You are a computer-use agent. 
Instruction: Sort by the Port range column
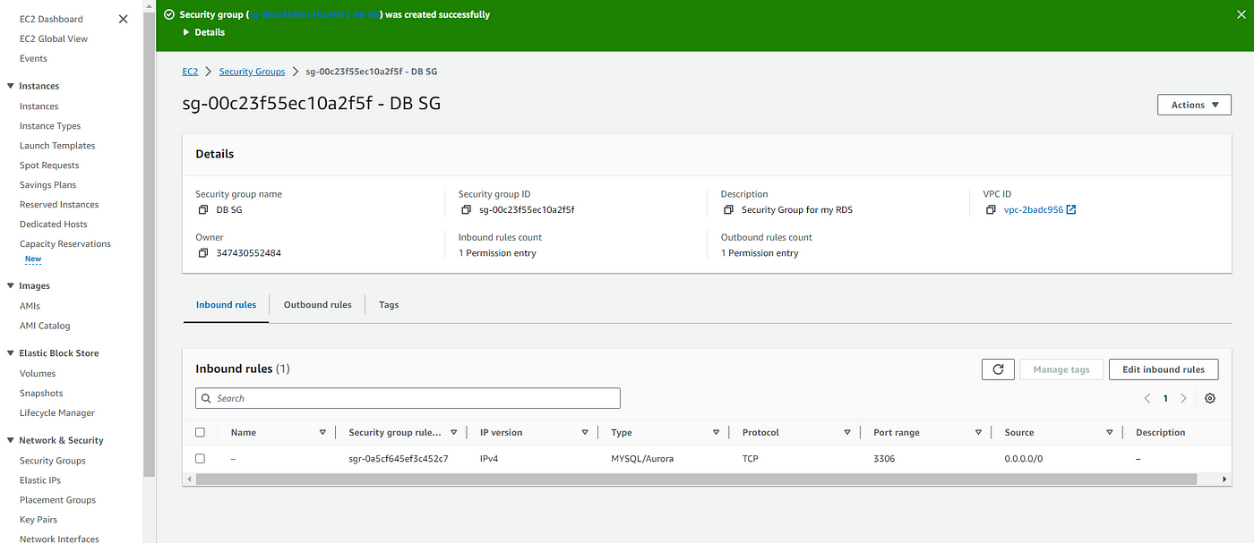(979, 432)
